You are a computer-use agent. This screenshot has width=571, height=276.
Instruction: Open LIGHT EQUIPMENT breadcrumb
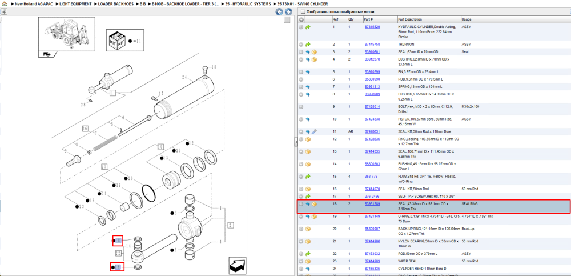75,3
